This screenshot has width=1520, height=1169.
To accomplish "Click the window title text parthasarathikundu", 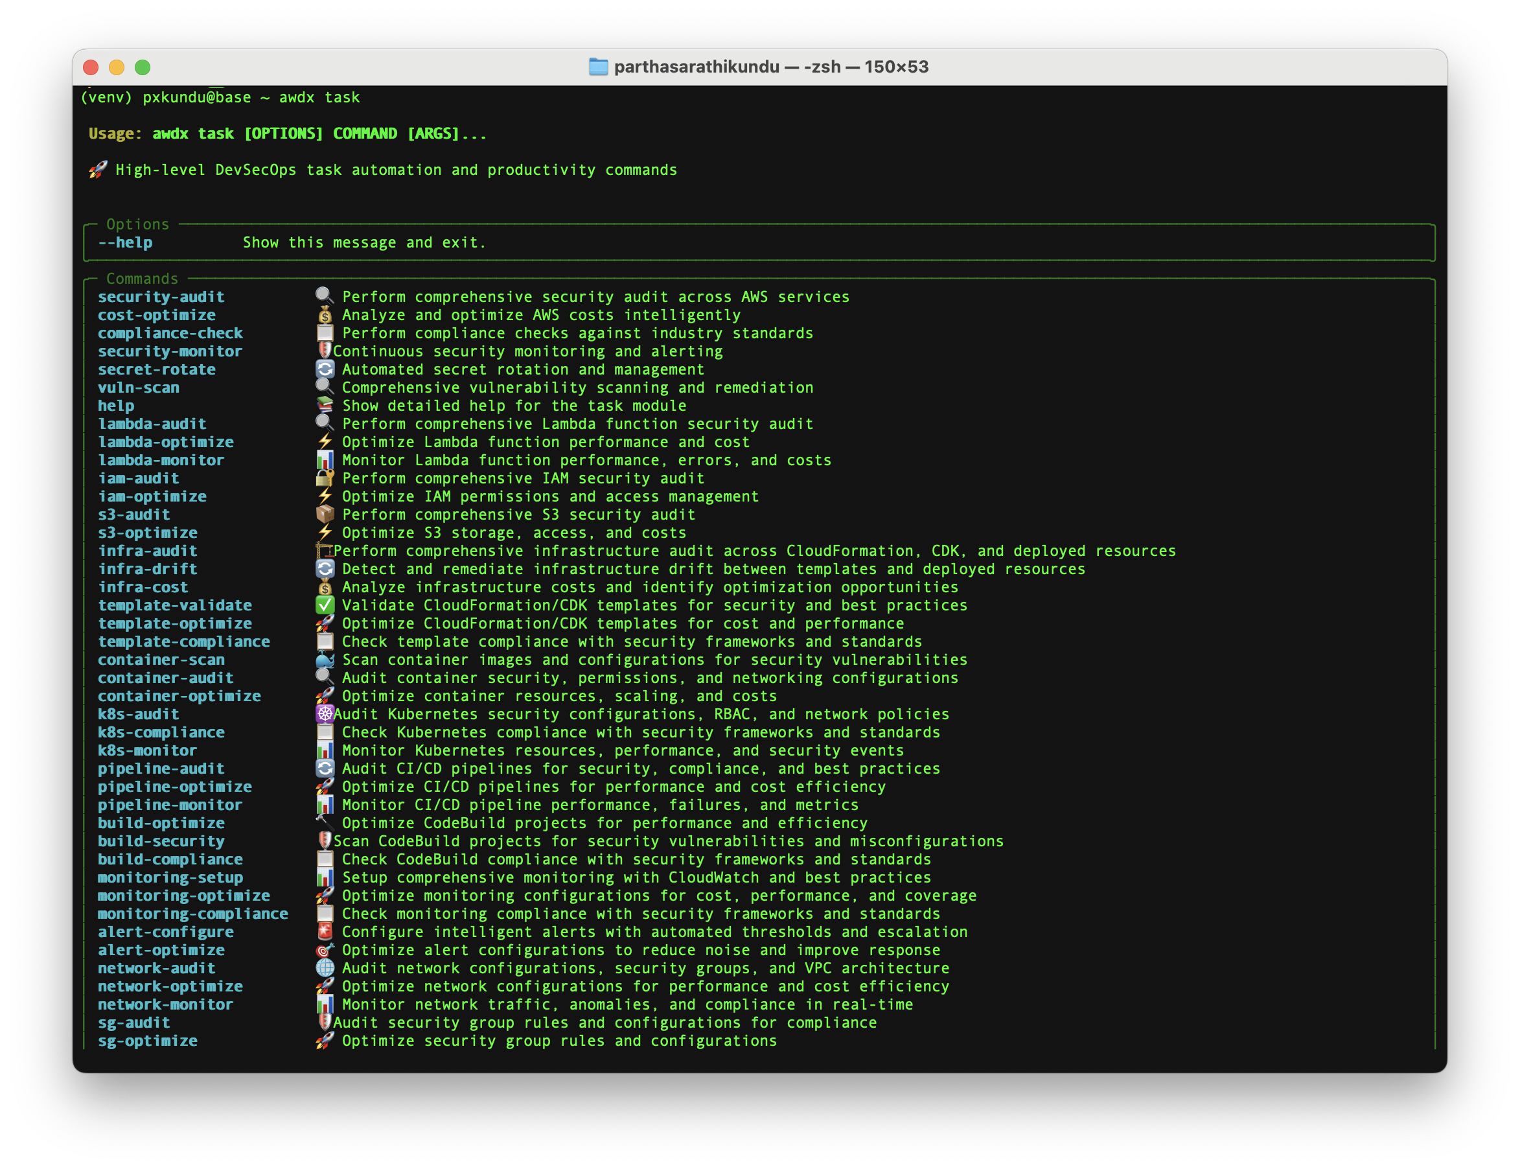I will (x=697, y=67).
